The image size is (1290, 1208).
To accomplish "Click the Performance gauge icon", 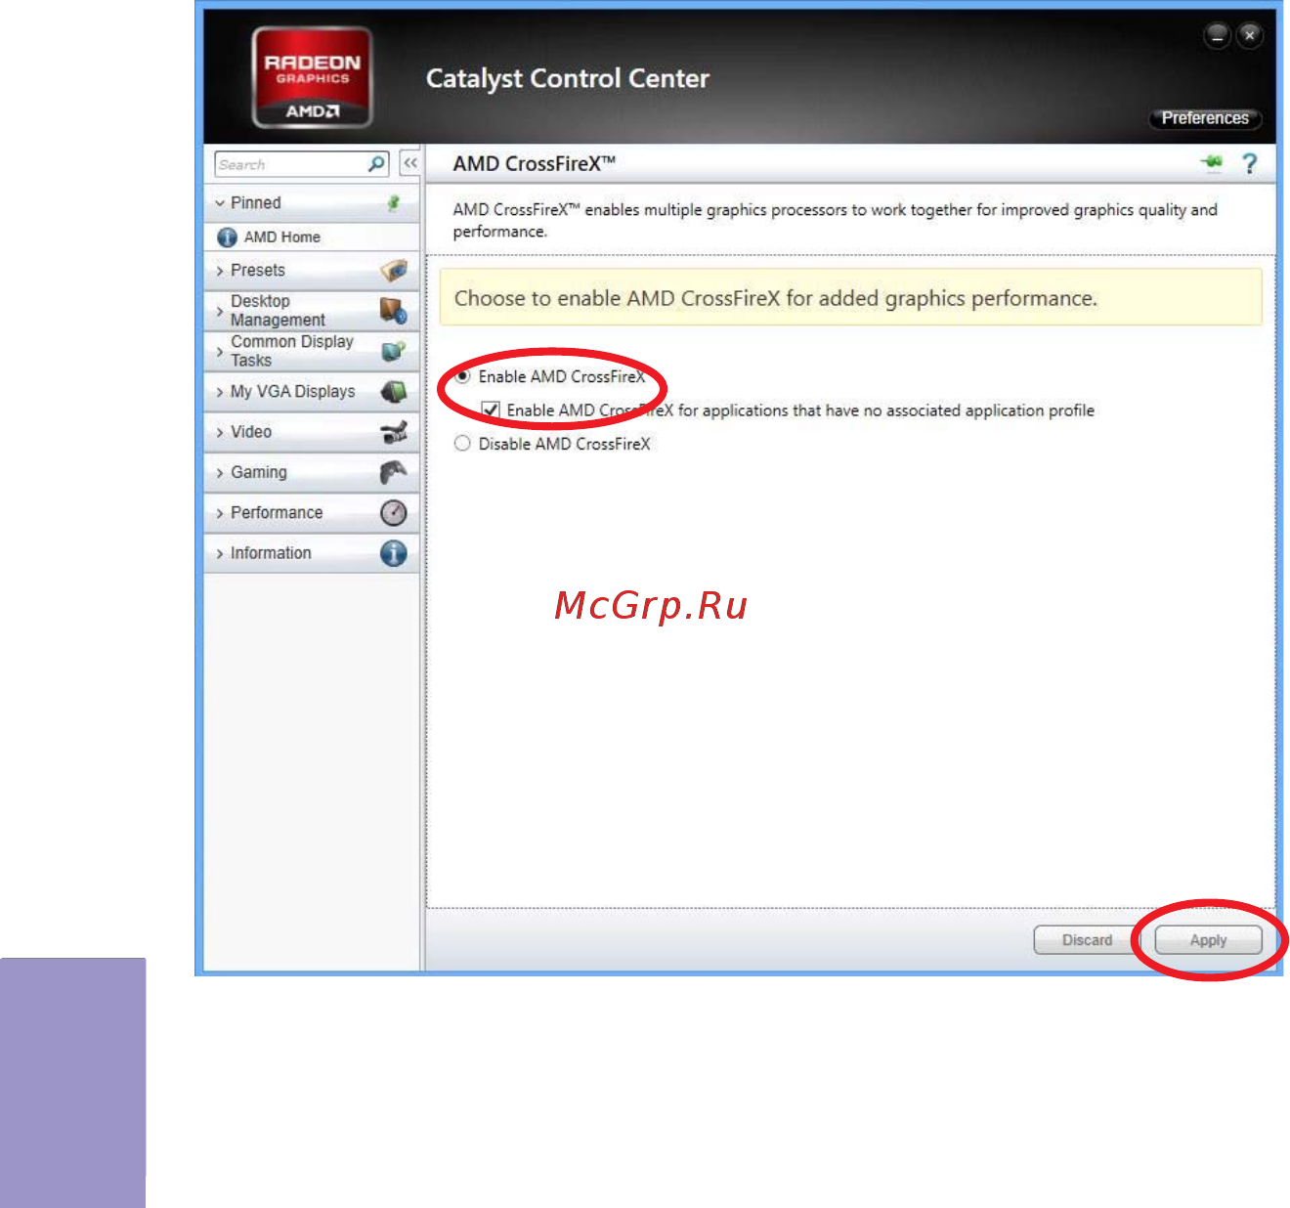I will click(x=393, y=512).
